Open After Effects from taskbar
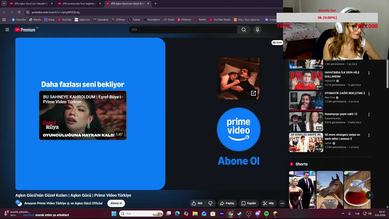This screenshot has height=219, width=389. click(222, 214)
